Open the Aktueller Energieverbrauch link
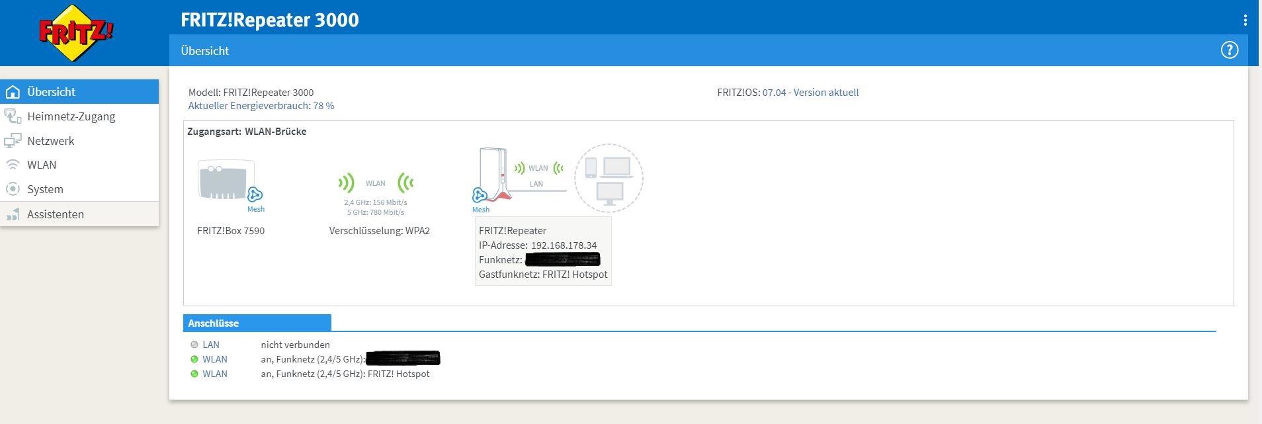Viewport: 1262px width, 424px height. coord(261,106)
